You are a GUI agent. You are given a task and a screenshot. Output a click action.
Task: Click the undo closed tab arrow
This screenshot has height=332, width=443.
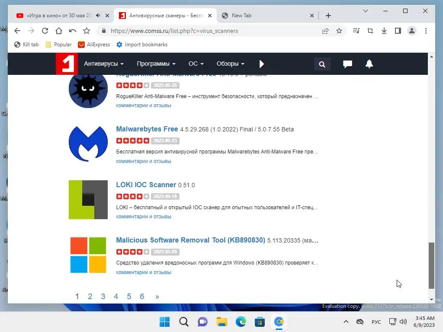click(73, 31)
